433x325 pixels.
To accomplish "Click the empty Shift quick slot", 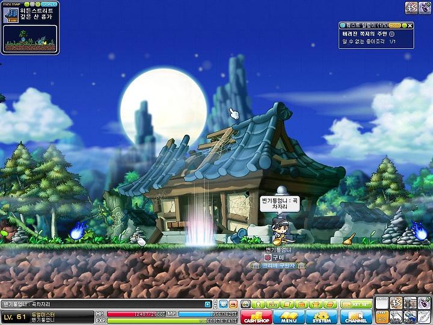I will point(382,303).
